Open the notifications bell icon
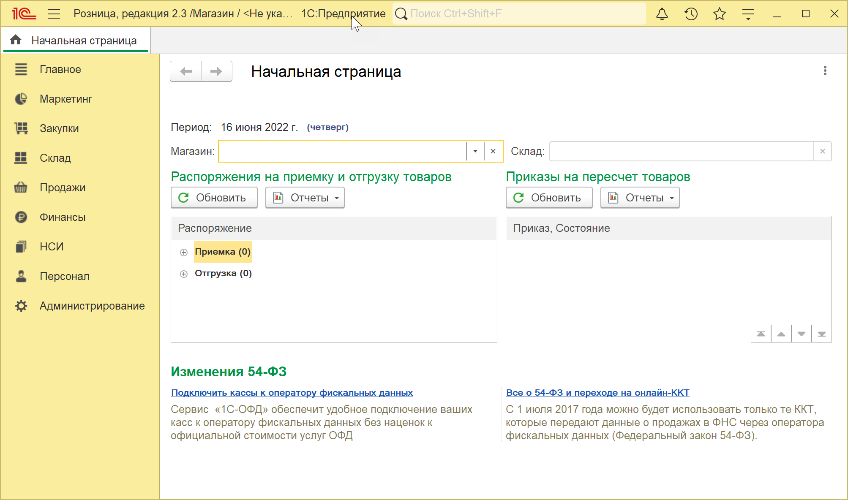The height and width of the screenshot is (500, 848). click(662, 14)
